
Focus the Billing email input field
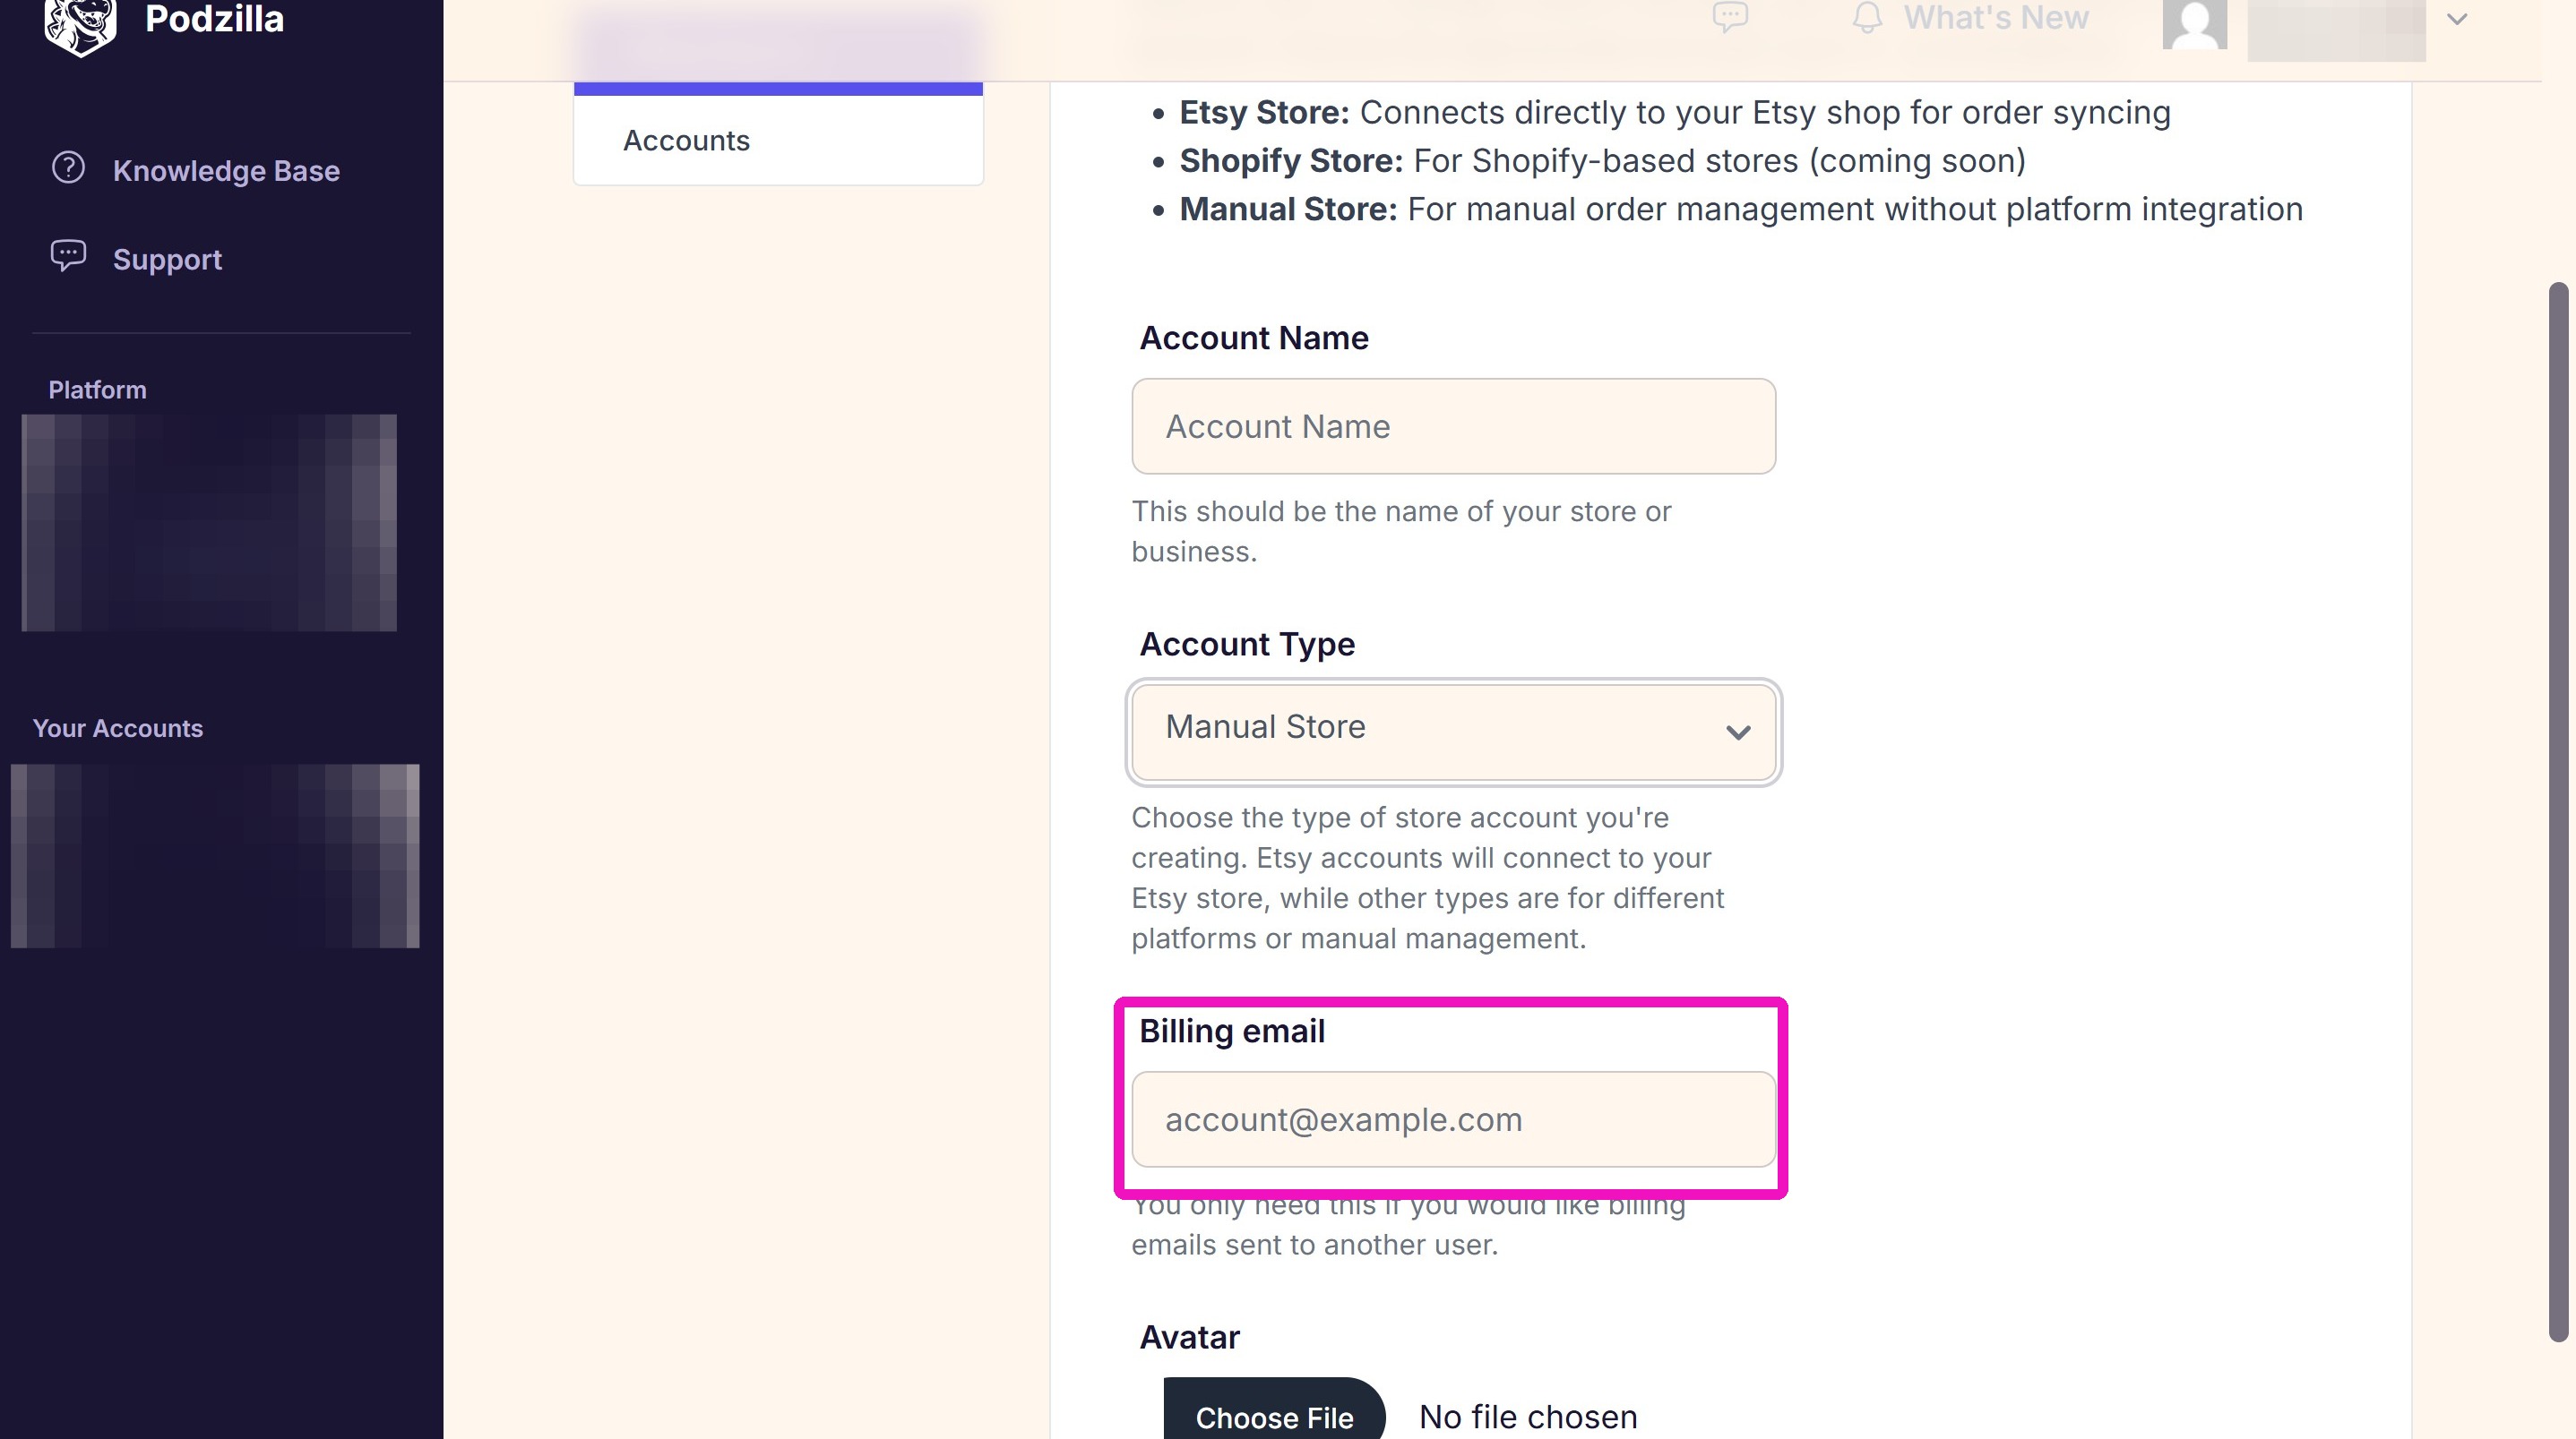[1453, 1119]
